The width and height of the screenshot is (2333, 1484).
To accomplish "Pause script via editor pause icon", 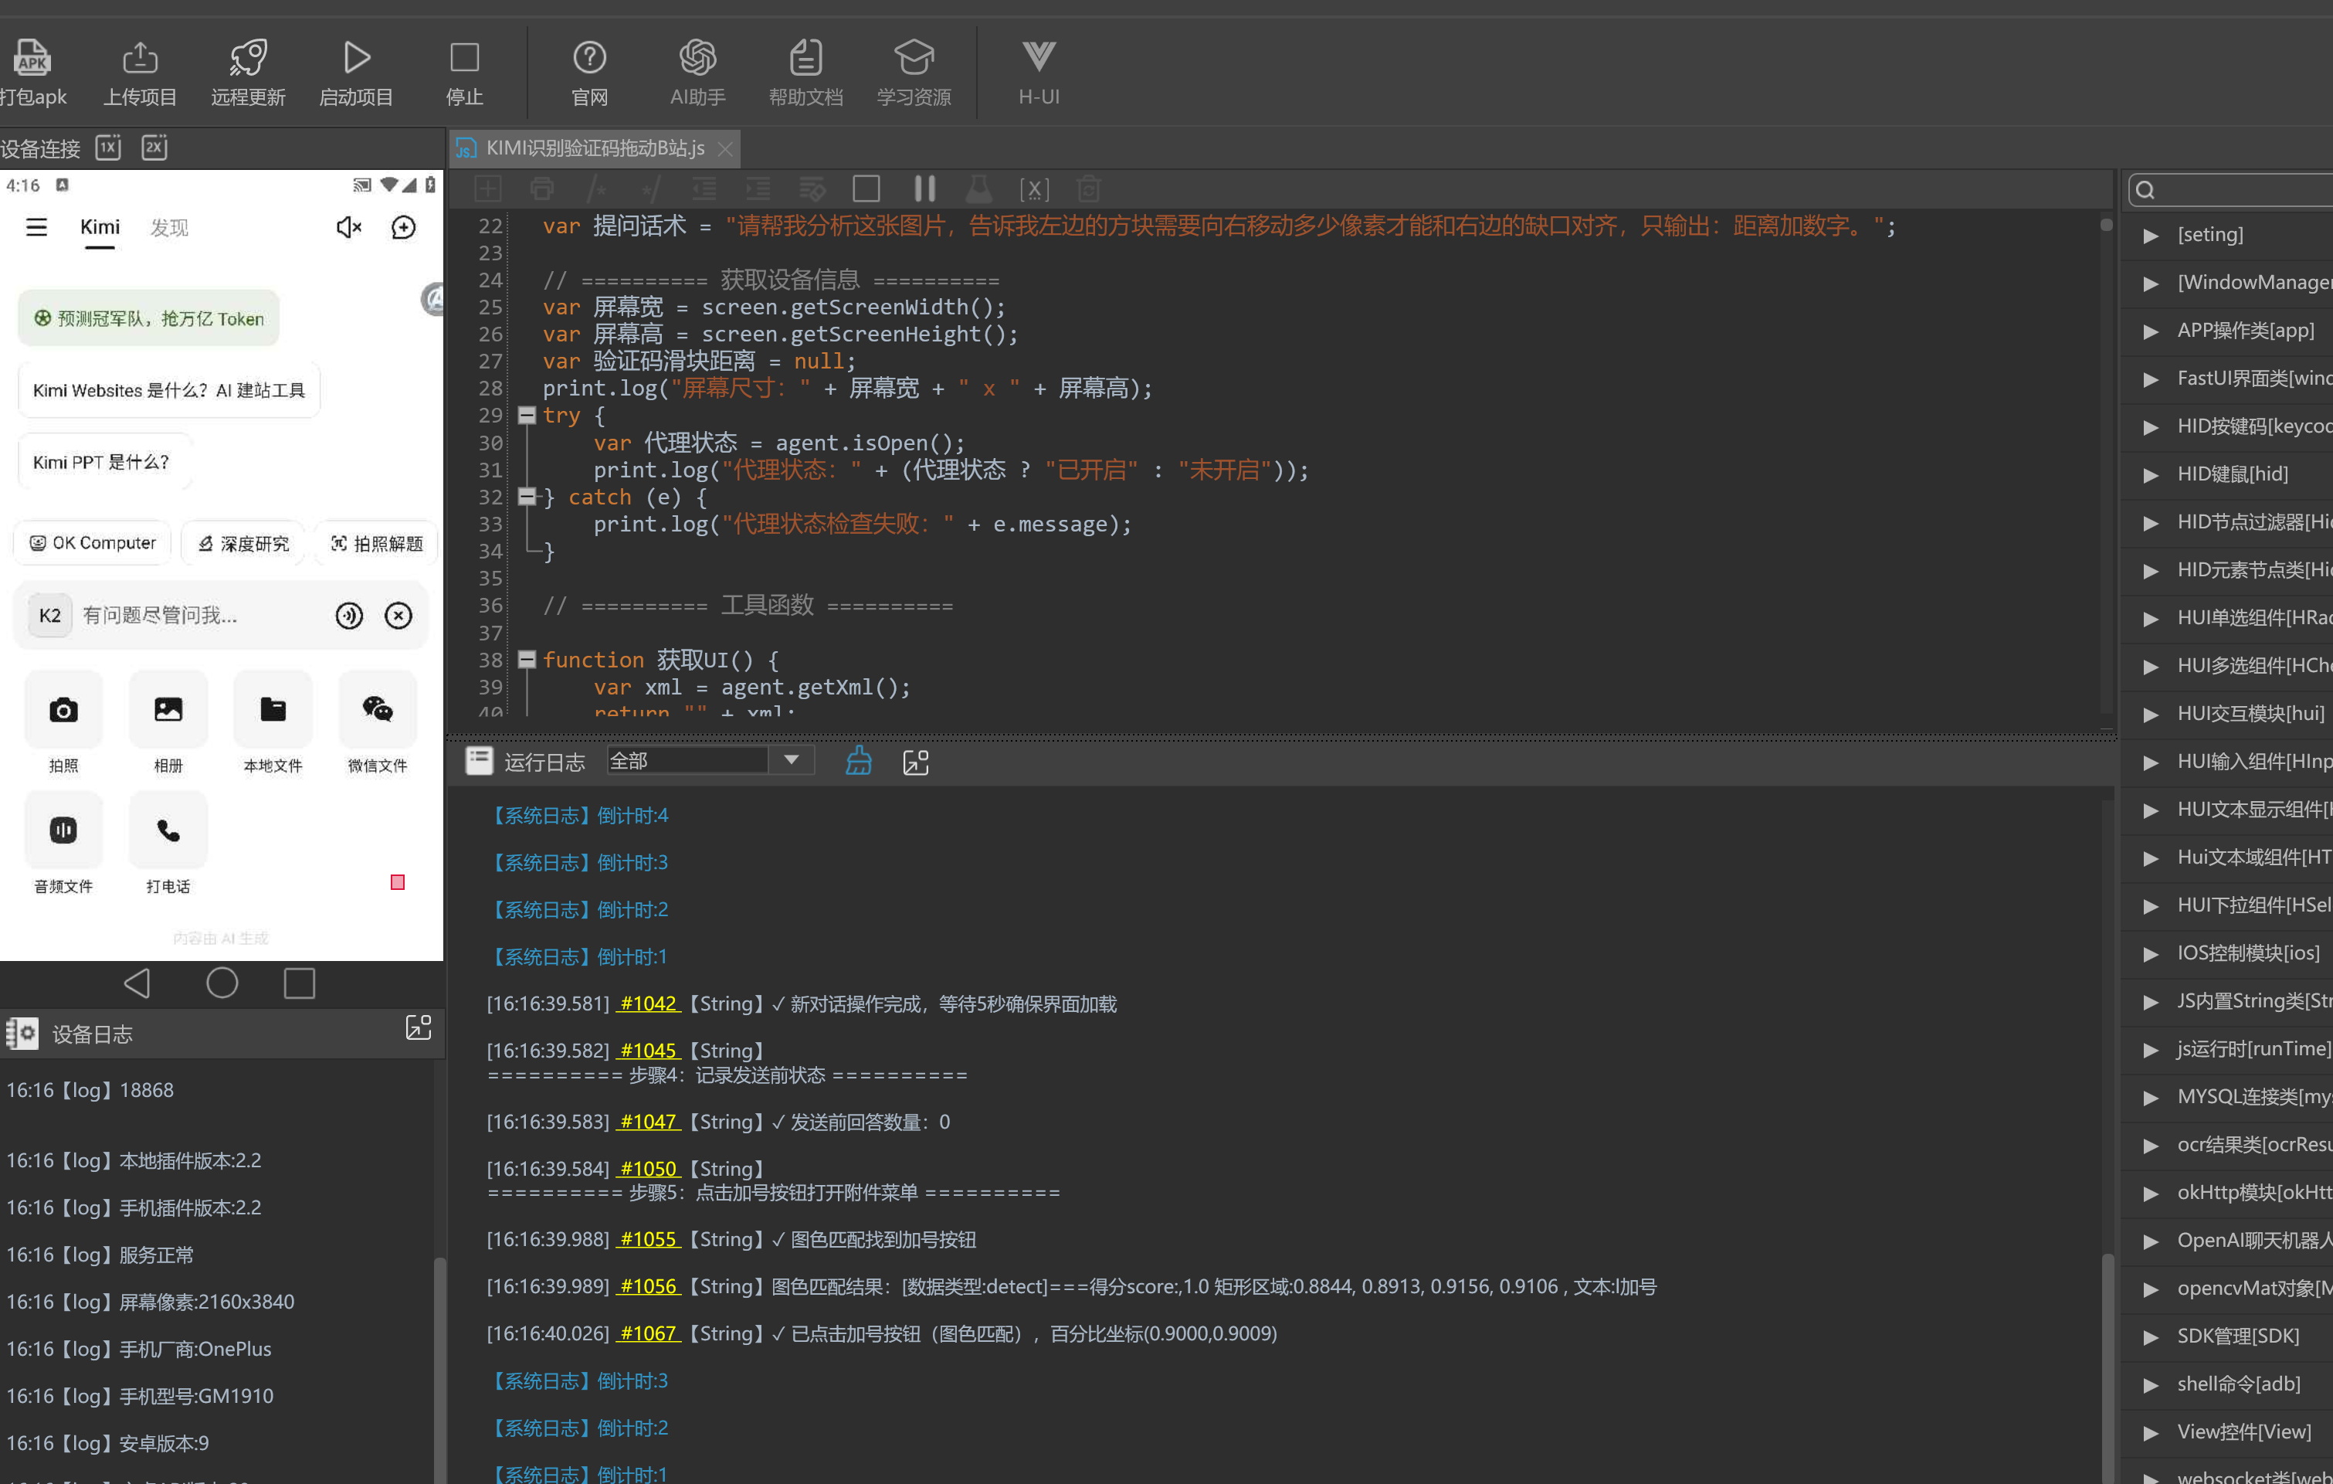I will click(x=924, y=188).
